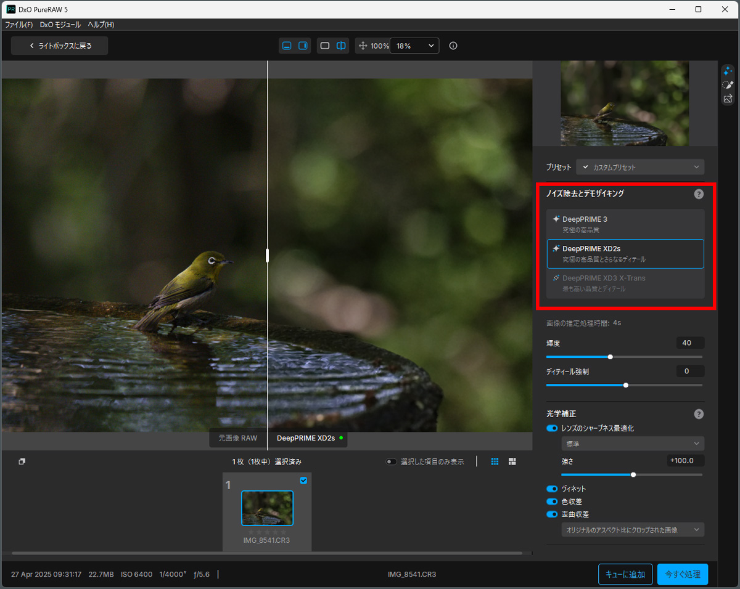740x589 pixels.
Task: Open help for noise removal and demosaicing
Action: pos(699,194)
